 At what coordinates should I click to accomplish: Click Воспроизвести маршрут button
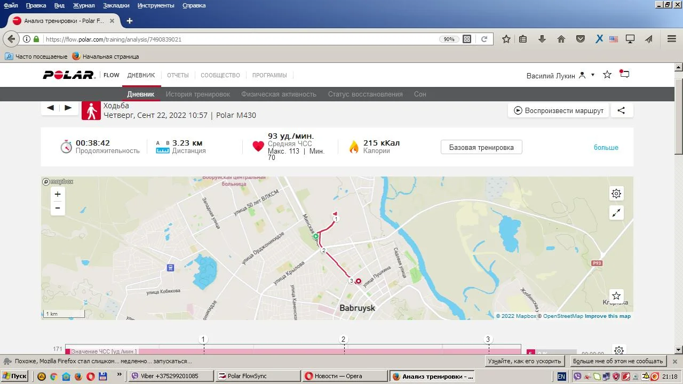pos(558,110)
